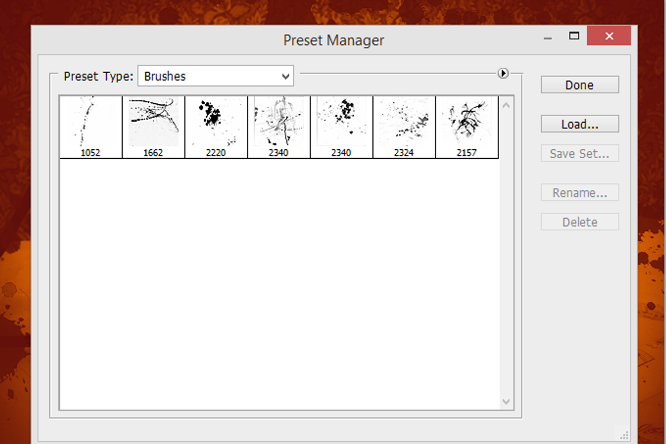Maximize the Preset Manager window

(x=574, y=36)
